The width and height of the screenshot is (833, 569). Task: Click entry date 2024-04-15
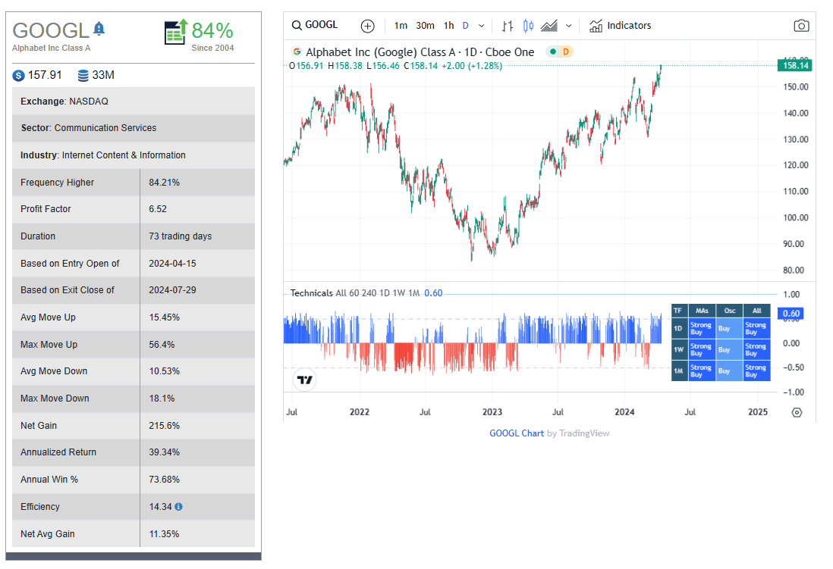tap(173, 263)
